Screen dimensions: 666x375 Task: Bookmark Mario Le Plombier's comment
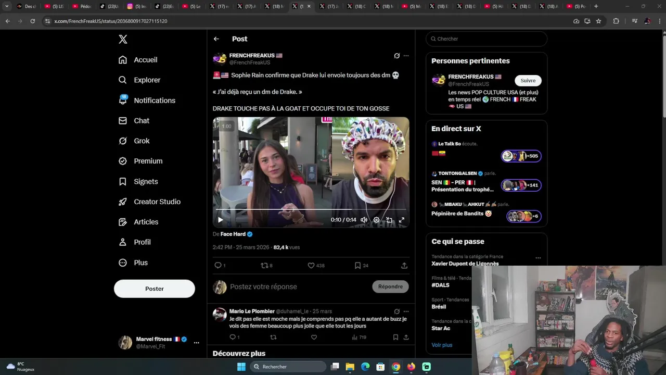(x=395, y=337)
